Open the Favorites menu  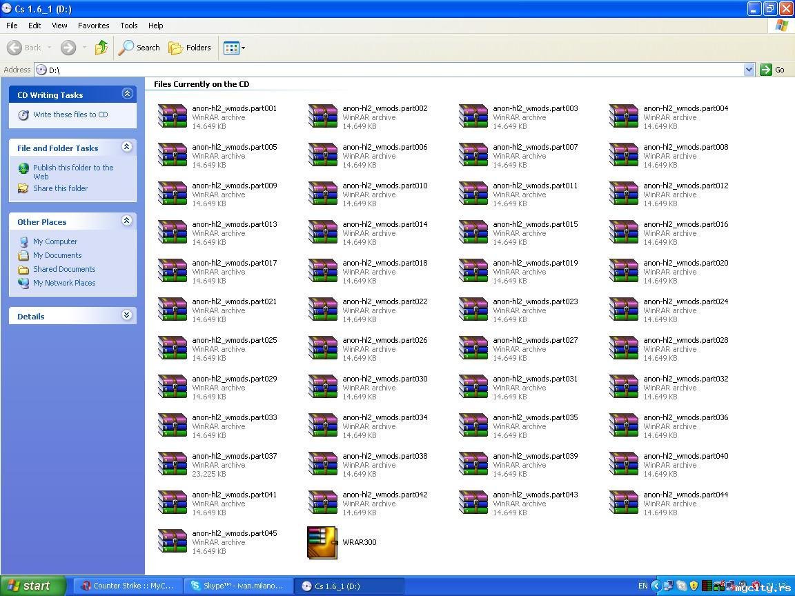[93, 26]
